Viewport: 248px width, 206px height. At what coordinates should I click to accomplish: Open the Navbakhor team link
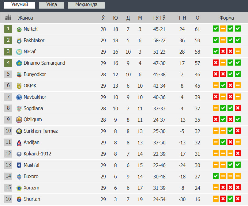pyautogui.click(x=35, y=97)
